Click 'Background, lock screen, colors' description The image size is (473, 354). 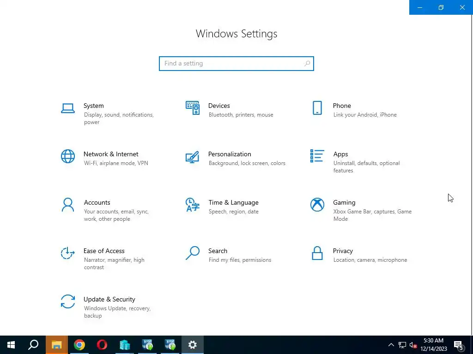pos(247,163)
